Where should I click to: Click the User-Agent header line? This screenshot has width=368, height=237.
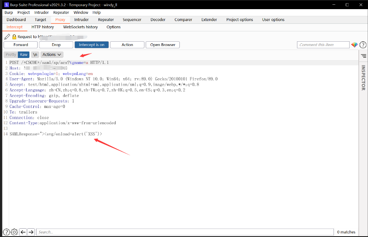(x=114, y=79)
